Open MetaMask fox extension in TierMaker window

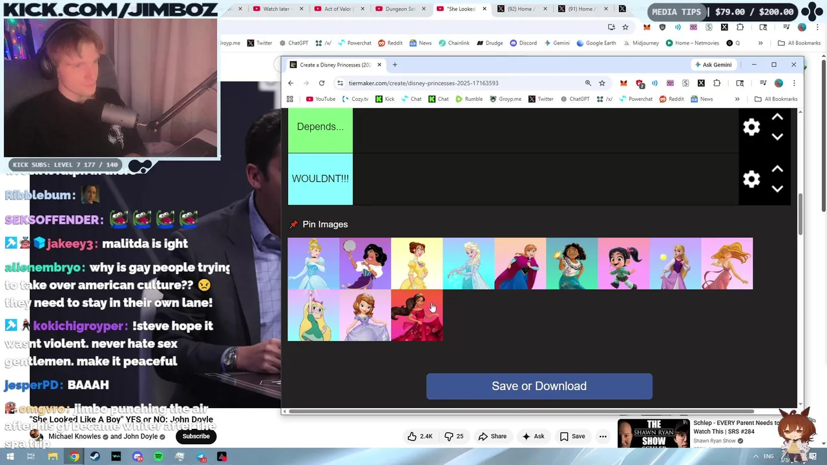[623, 83]
